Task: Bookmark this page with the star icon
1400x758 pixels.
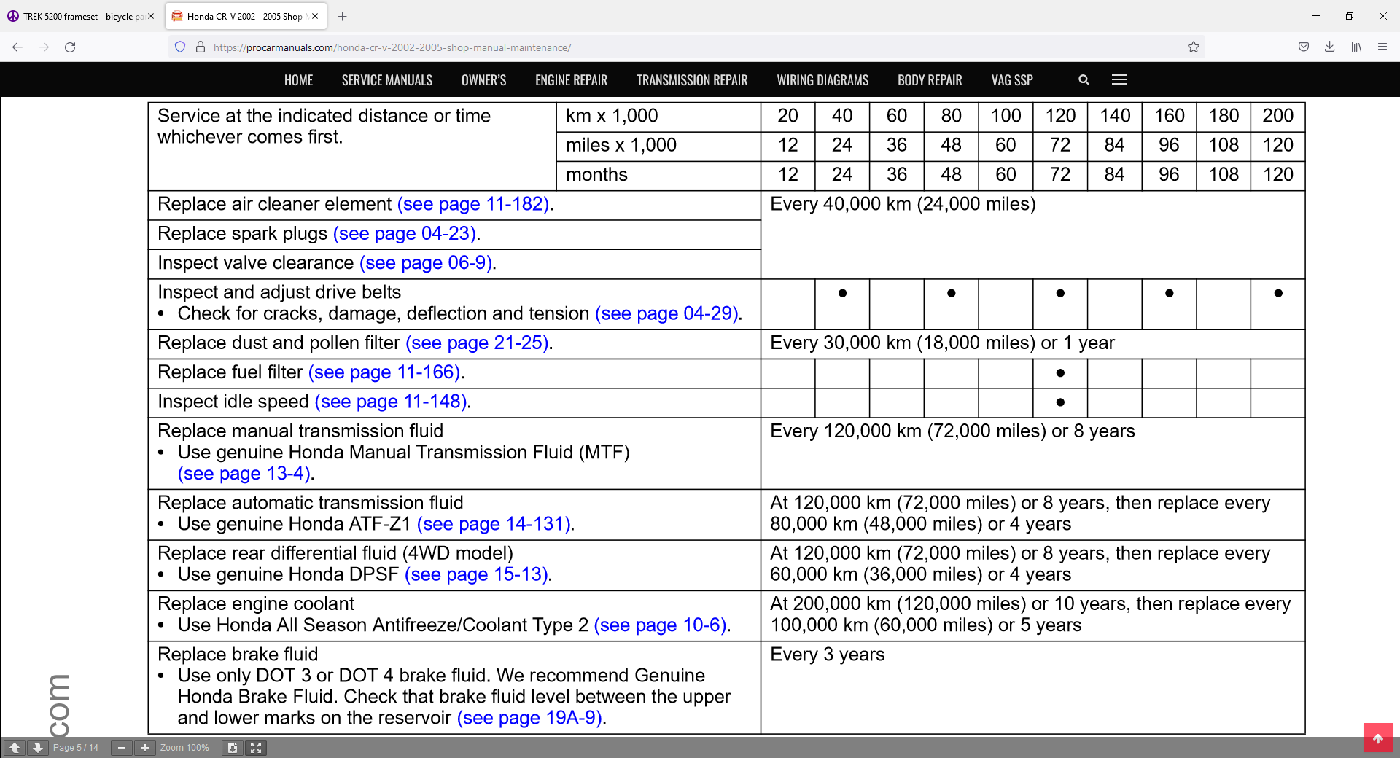Action: 1193,47
